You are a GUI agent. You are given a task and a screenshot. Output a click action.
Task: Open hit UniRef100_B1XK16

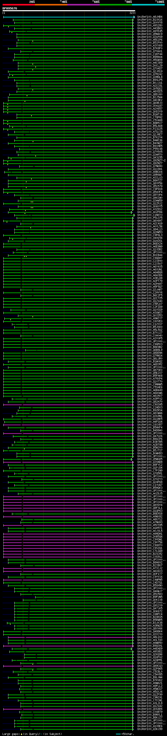point(150,20)
